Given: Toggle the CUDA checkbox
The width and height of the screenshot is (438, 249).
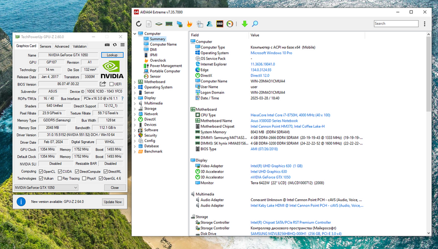Looking at the screenshot, I should point(60,172).
